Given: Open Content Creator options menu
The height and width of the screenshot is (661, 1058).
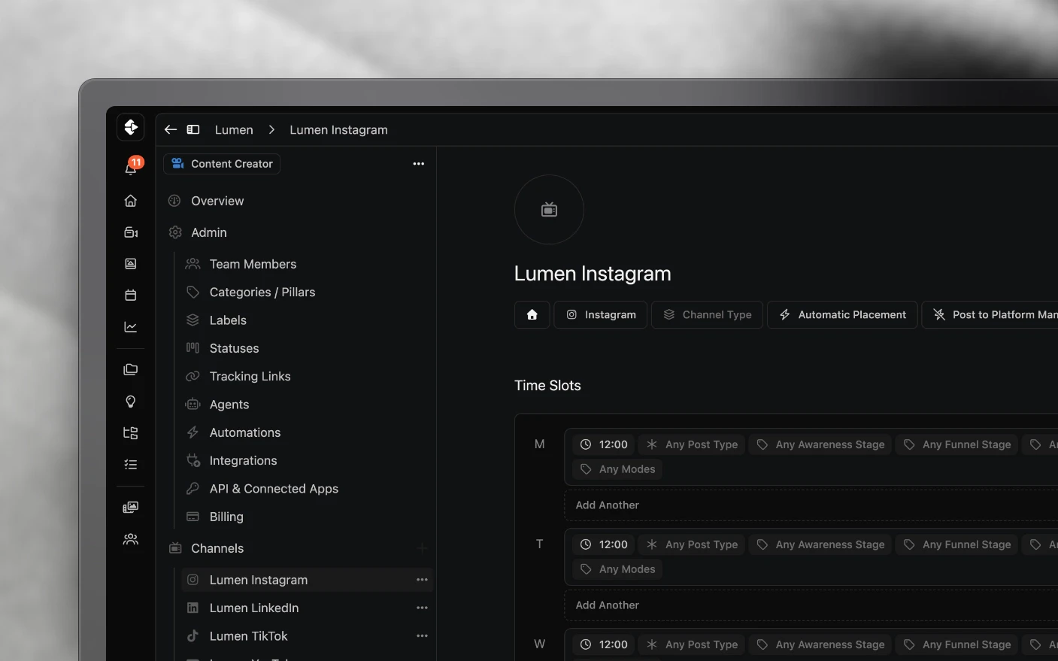Looking at the screenshot, I should (x=419, y=164).
